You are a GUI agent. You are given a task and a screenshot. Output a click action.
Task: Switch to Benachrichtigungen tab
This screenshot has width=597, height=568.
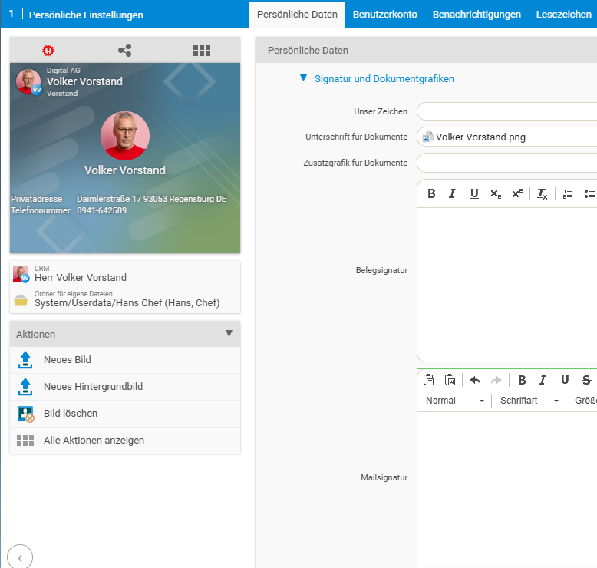(x=477, y=15)
